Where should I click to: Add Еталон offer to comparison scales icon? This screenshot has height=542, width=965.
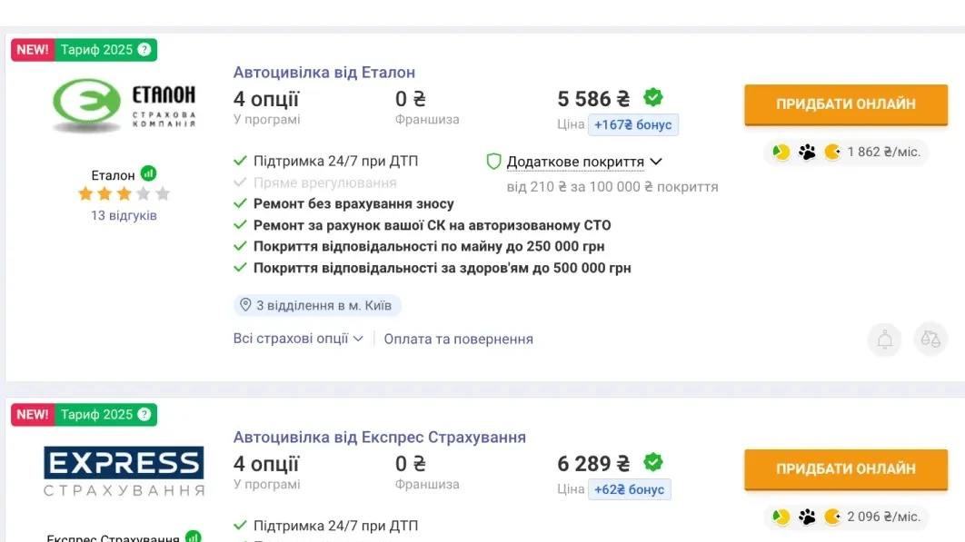point(930,339)
